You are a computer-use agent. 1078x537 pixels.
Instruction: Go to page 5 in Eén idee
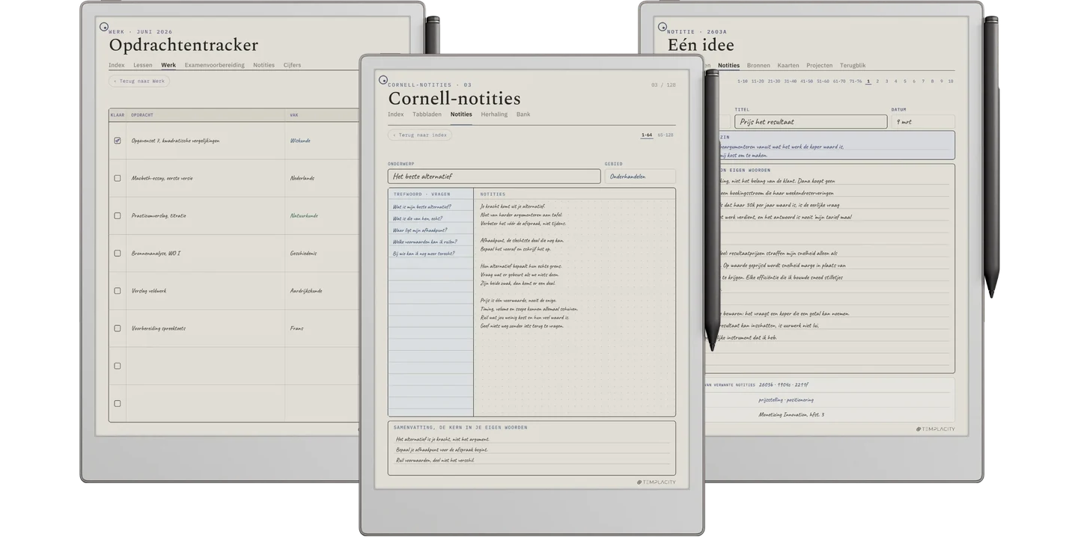click(905, 81)
